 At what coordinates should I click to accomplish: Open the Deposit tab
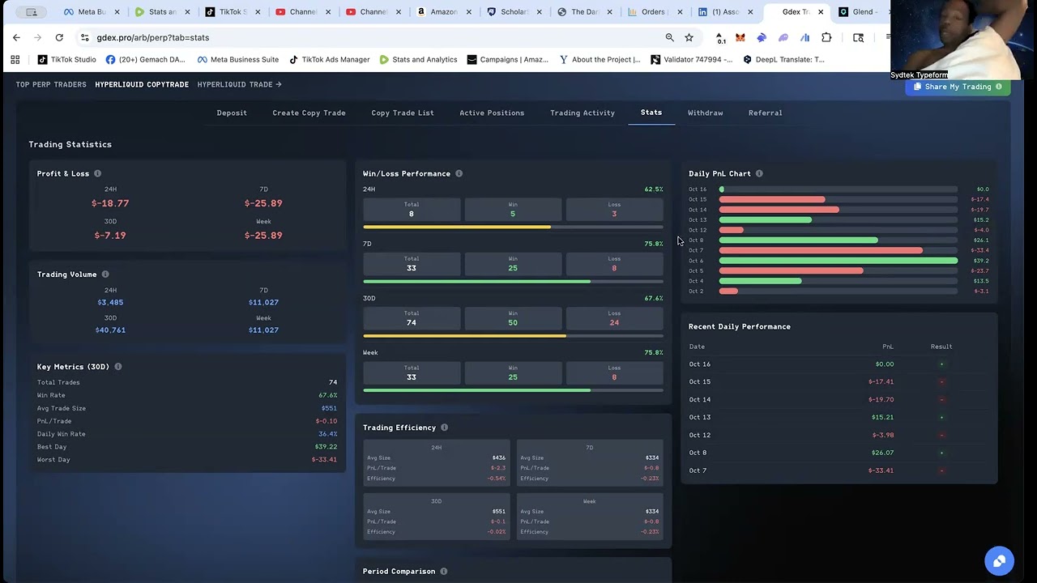(232, 113)
